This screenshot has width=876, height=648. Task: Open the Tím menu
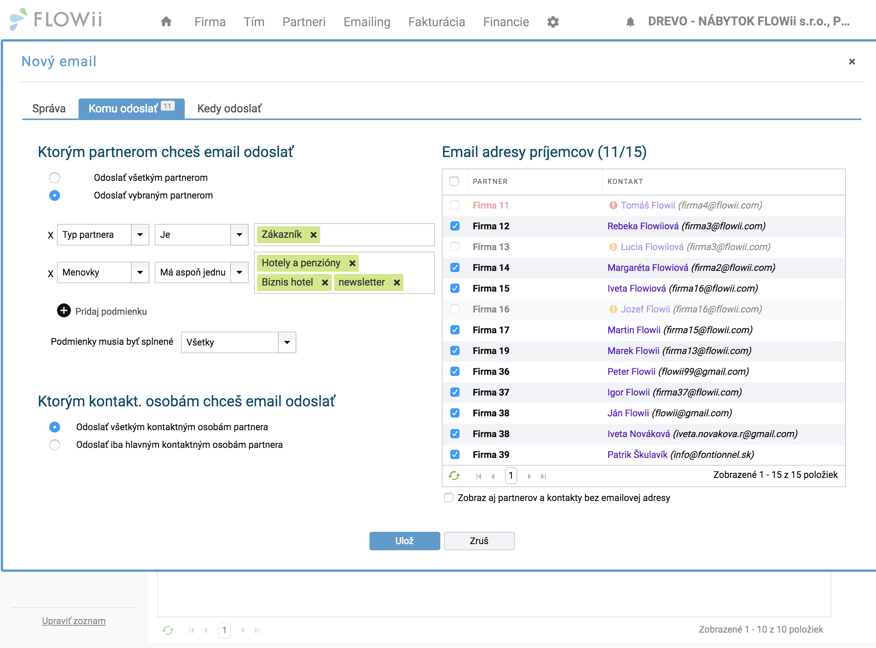tap(254, 22)
